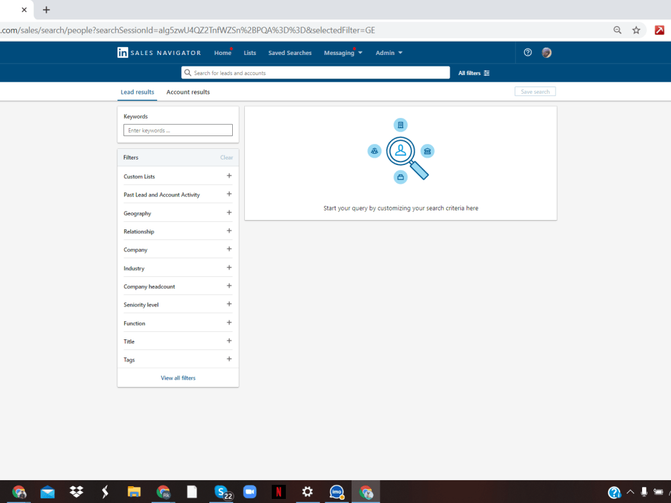Open the lightning bolt app in taskbar

click(105, 492)
